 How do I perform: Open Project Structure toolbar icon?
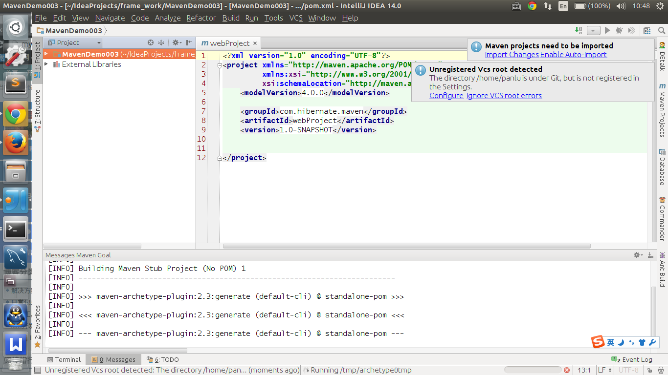coord(647,30)
